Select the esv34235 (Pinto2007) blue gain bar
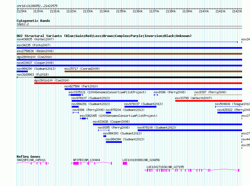 tap(129, 48)
